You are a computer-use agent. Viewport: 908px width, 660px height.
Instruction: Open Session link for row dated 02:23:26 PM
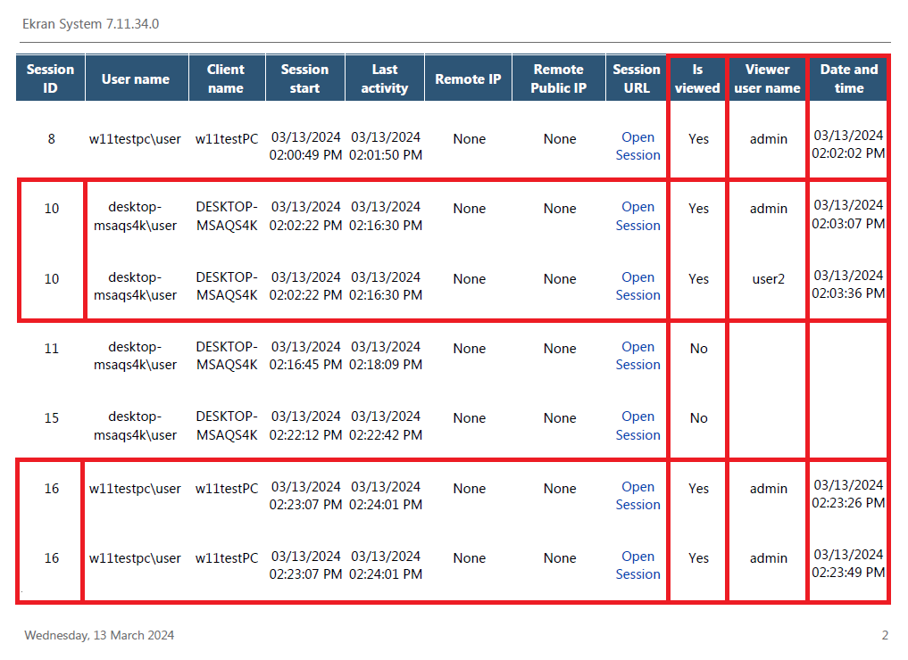[637, 496]
